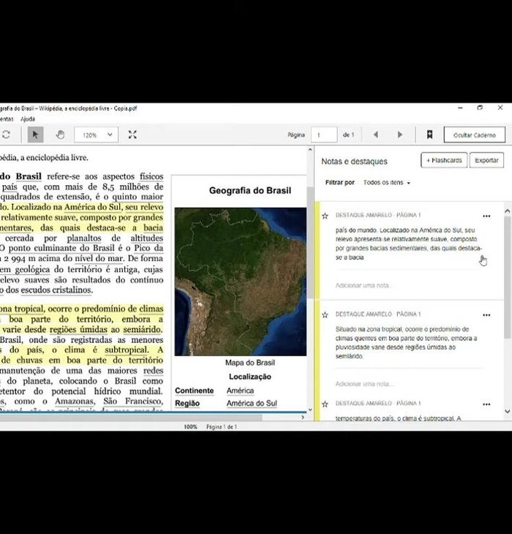Open the Ajuda menu
Image resolution: width=512 pixels, height=534 pixels.
[28, 119]
